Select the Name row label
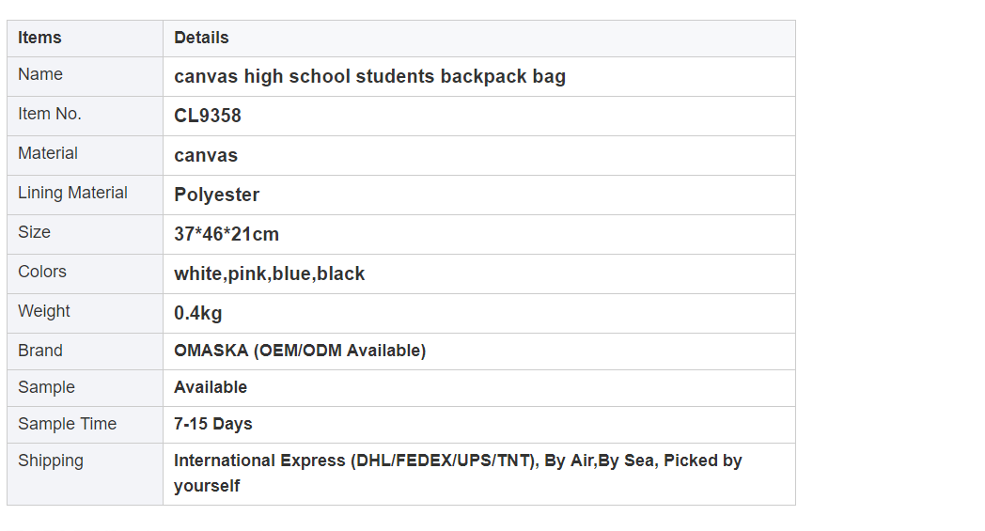The width and height of the screenshot is (985, 531). pyautogui.click(x=40, y=74)
